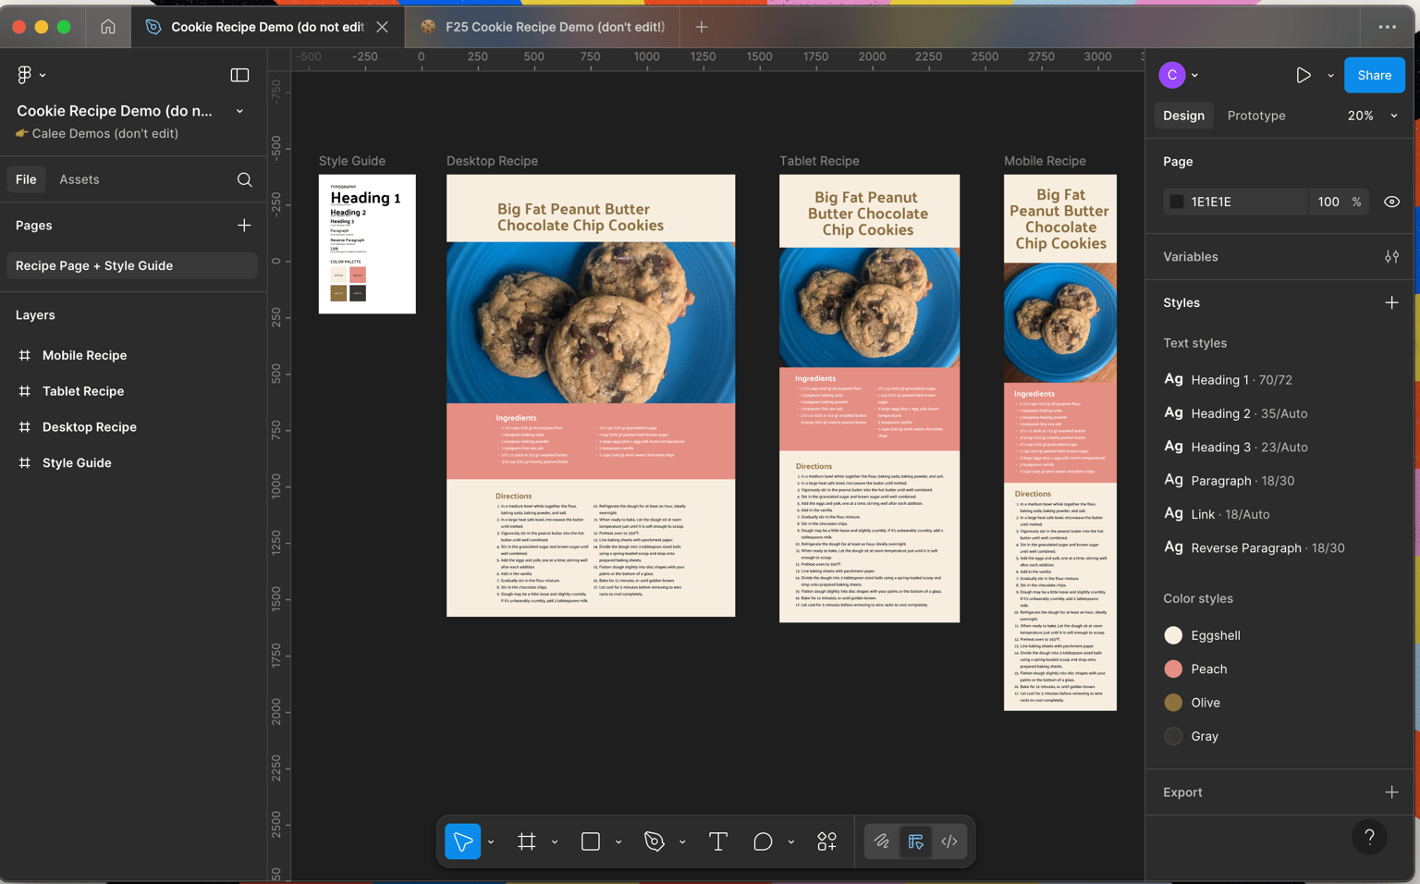This screenshot has height=884, width=1420.
Task: Select the Peach color style swatch
Action: tap(1173, 669)
